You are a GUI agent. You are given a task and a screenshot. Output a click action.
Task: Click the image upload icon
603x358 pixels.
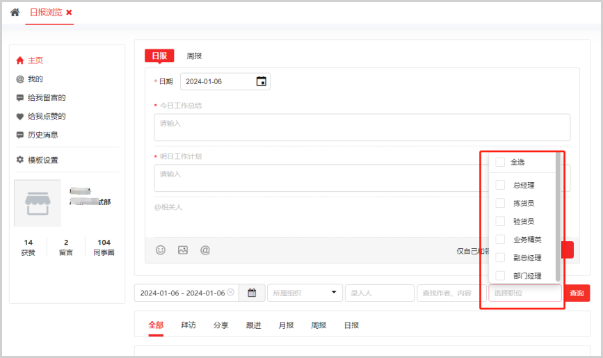183,250
